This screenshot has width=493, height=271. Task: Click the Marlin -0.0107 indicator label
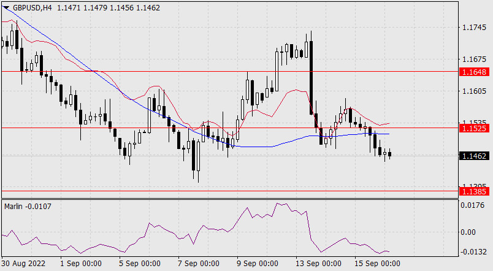[x=28, y=206]
